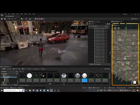Open Content Browser Settings
Screen dimensions: 140x105
click(107, 69)
